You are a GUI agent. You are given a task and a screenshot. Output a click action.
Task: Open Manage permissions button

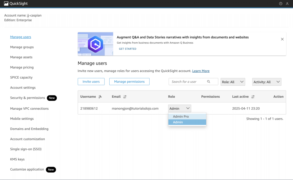pyautogui.click(x=129, y=82)
